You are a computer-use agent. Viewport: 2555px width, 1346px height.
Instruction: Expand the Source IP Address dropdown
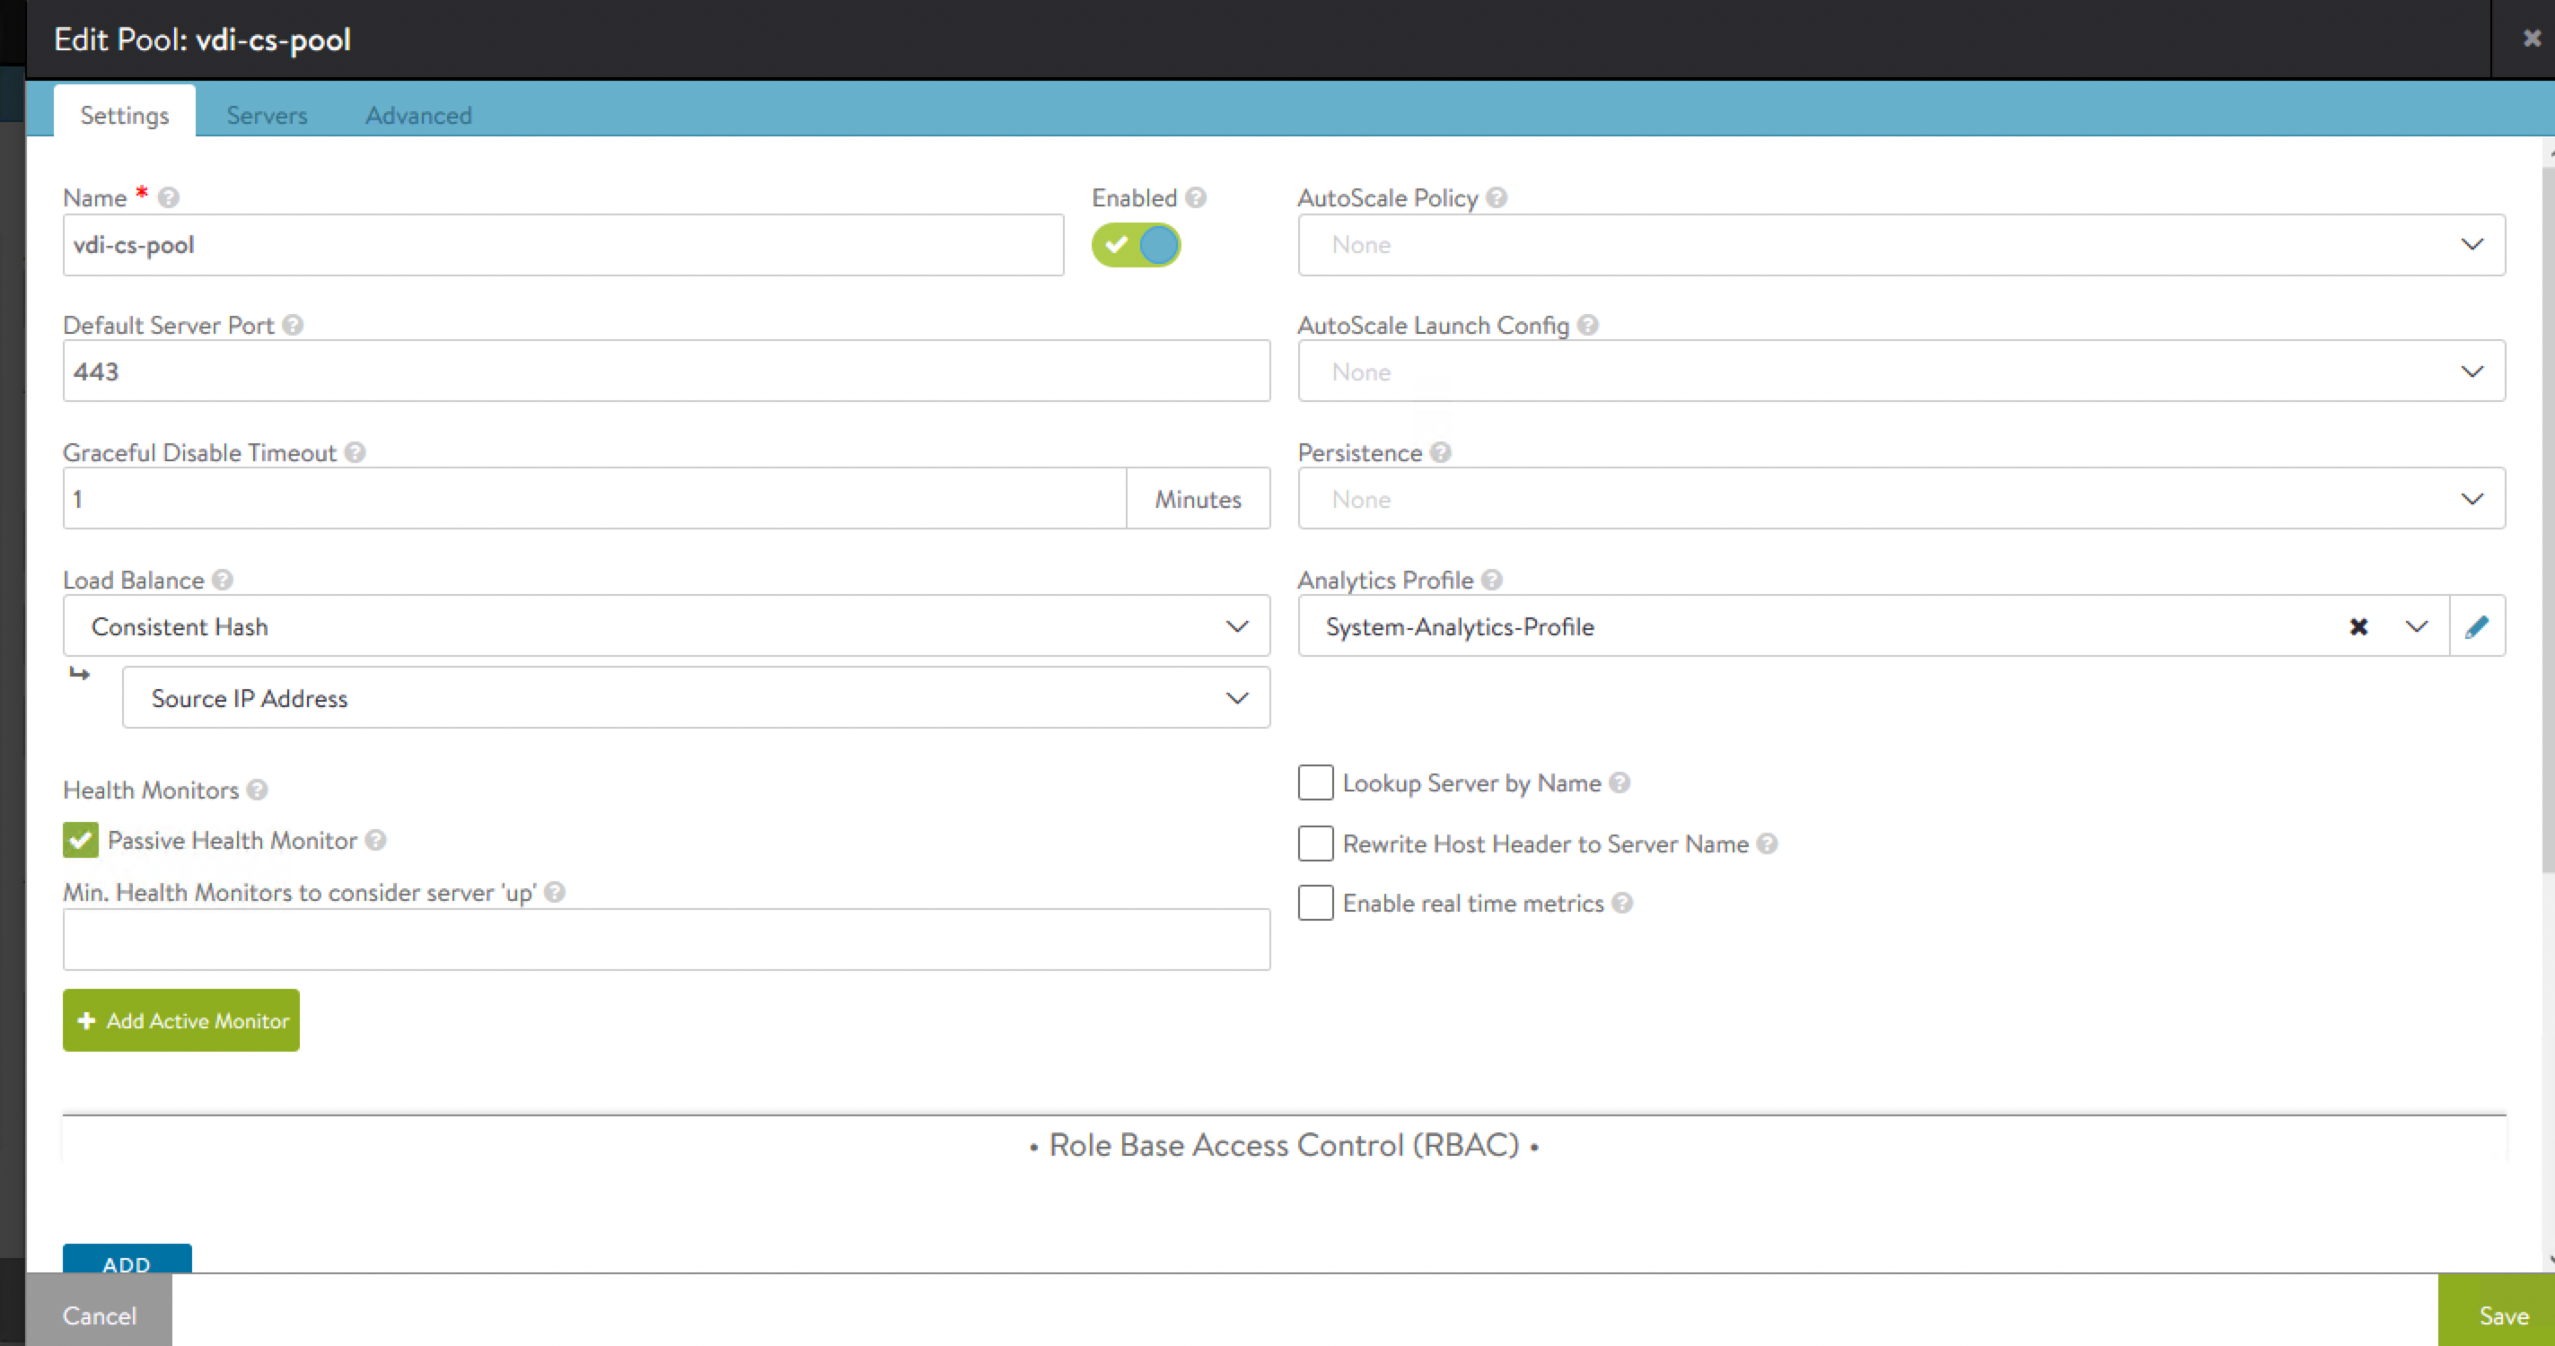coord(695,698)
